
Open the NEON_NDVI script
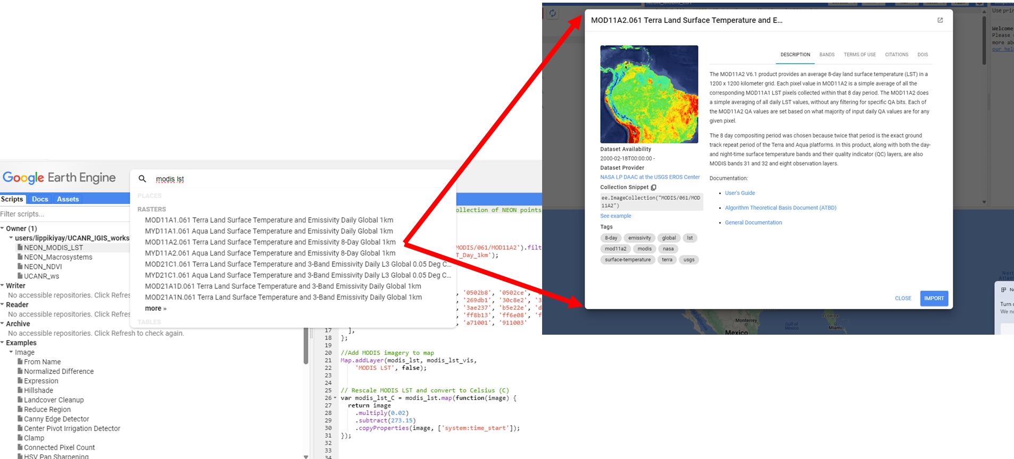coord(43,267)
